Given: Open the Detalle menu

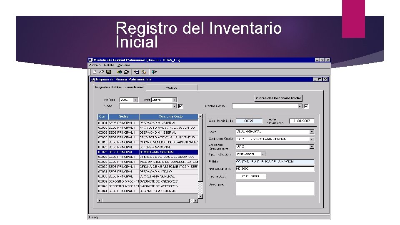Looking at the screenshot, I should tap(109, 65).
